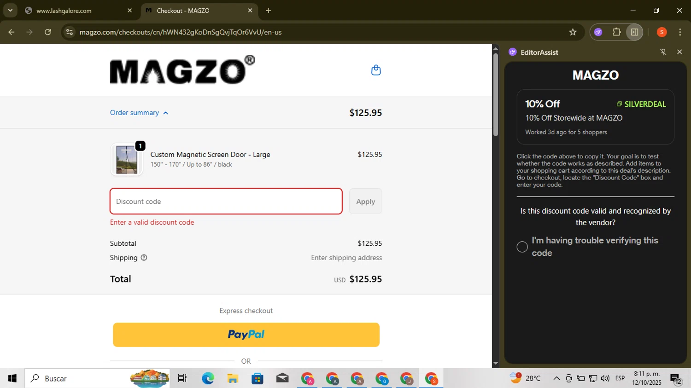
Task: Open the clock showing 8:11 p. m.
Action: 647,378
